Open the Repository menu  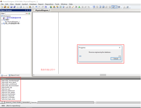[x=49, y=4]
